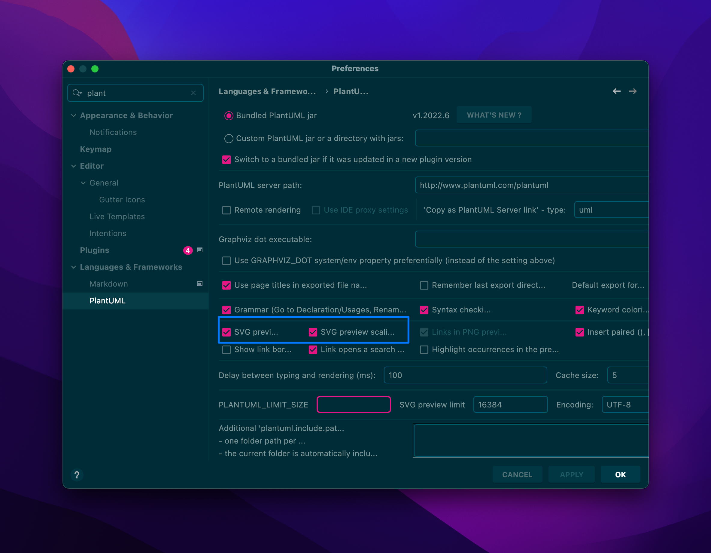The image size is (711, 553).
Task: Click the forward navigation arrow
Action: [x=633, y=91]
